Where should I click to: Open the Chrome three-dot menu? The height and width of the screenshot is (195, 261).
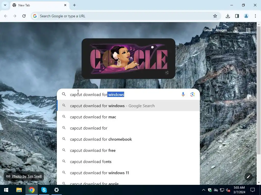(x=255, y=16)
